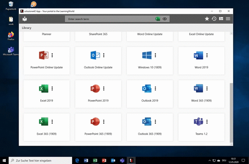Image resolution: width=249 pixels, height=164 pixels.
Task: Click the Windows 10 (1809) title
Action: [x=150, y=68]
